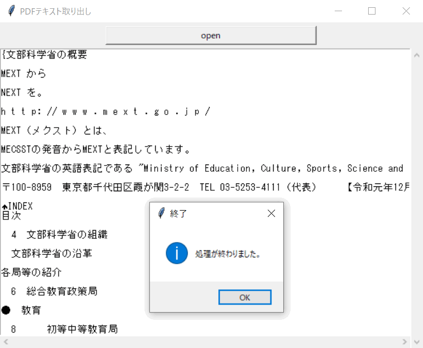Click the 初等中等教育局 text line
The width and height of the screenshot is (423, 348).
coord(82,329)
